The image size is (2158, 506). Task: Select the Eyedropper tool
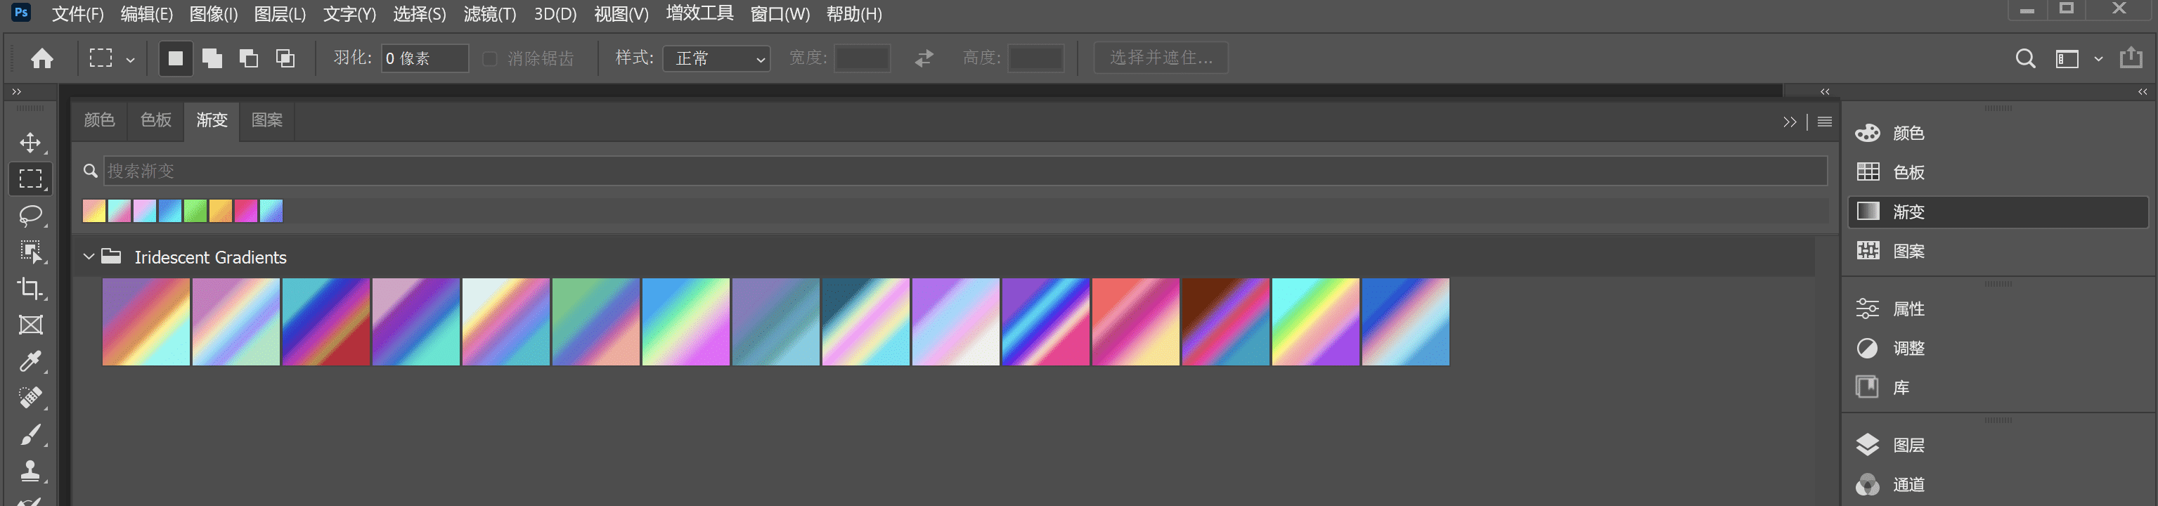(x=31, y=361)
